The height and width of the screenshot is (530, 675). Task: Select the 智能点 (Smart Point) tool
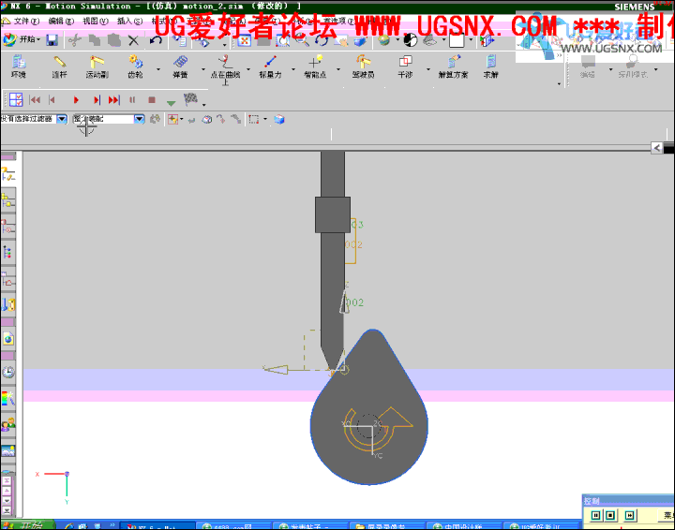[x=315, y=66]
